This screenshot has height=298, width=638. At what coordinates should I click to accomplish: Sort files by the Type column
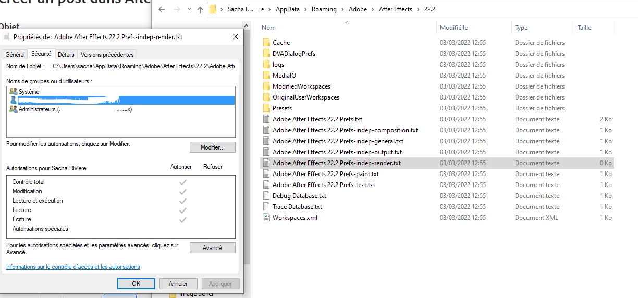click(x=542, y=28)
